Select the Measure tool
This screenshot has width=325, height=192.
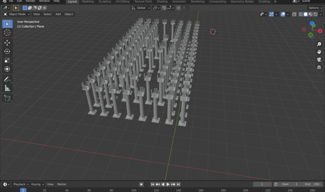7,88
